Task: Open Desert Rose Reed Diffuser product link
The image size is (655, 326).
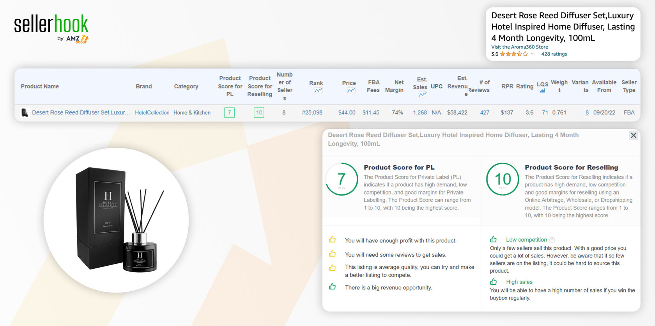Action: tap(81, 112)
